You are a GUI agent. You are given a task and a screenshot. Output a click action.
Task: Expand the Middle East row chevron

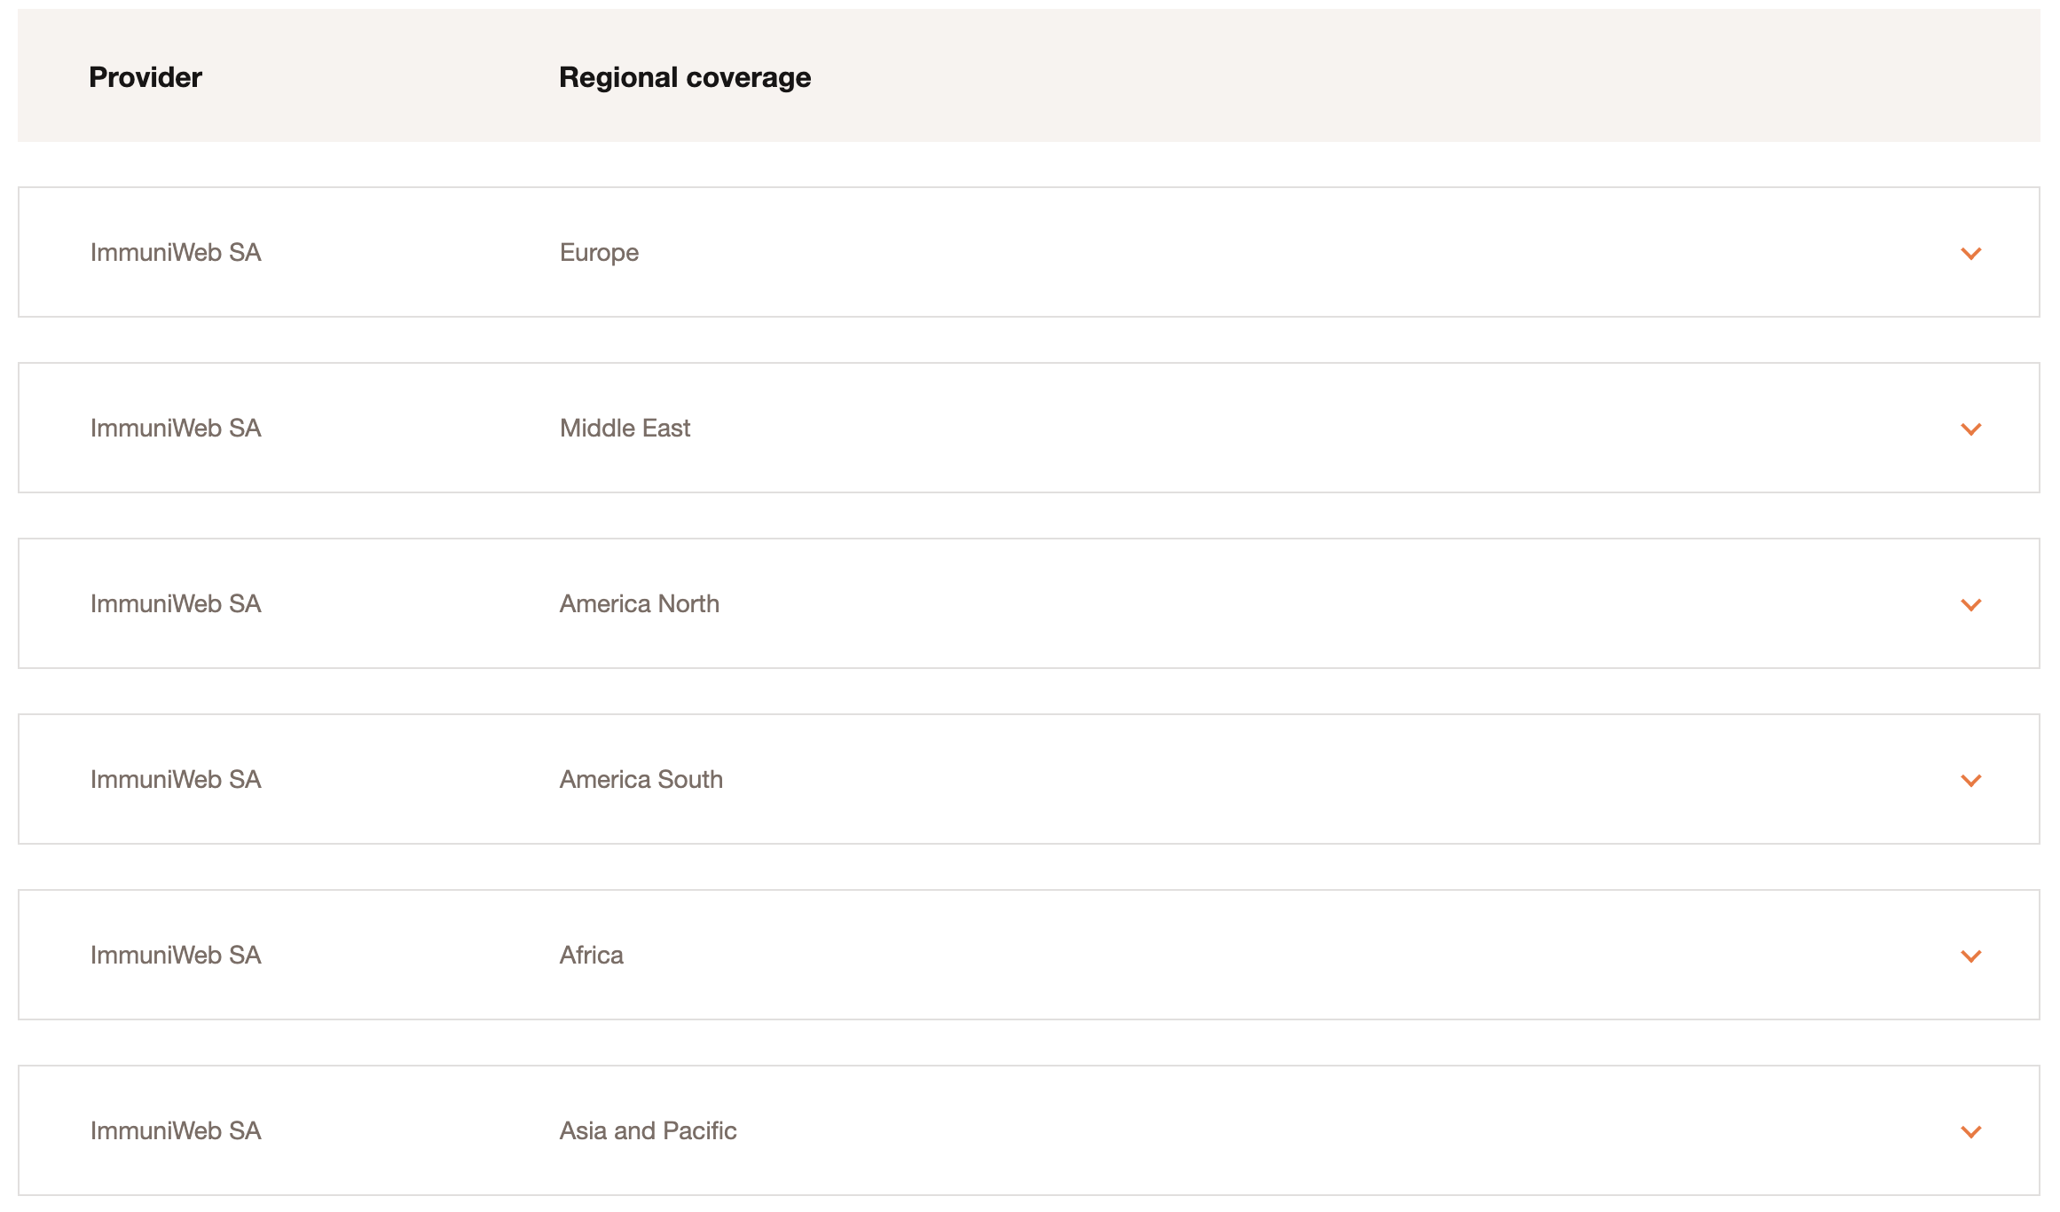click(x=1970, y=429)
